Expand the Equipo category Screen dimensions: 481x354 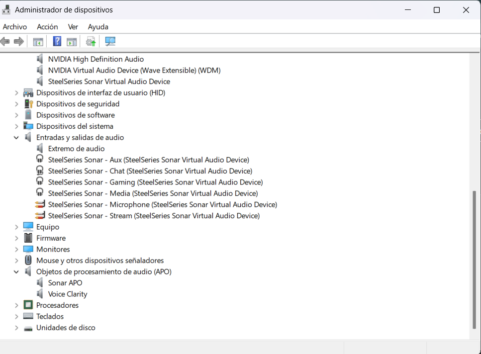point(16,227)
